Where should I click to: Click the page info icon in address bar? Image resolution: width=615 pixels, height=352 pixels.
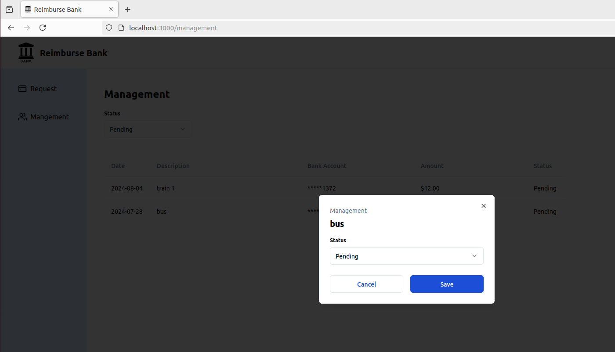coord(122,28)
